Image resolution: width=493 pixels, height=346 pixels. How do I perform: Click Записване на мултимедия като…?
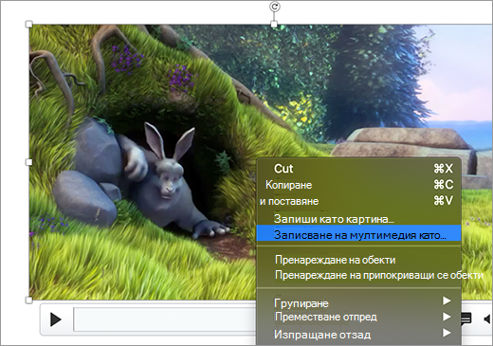click(358, 234)
